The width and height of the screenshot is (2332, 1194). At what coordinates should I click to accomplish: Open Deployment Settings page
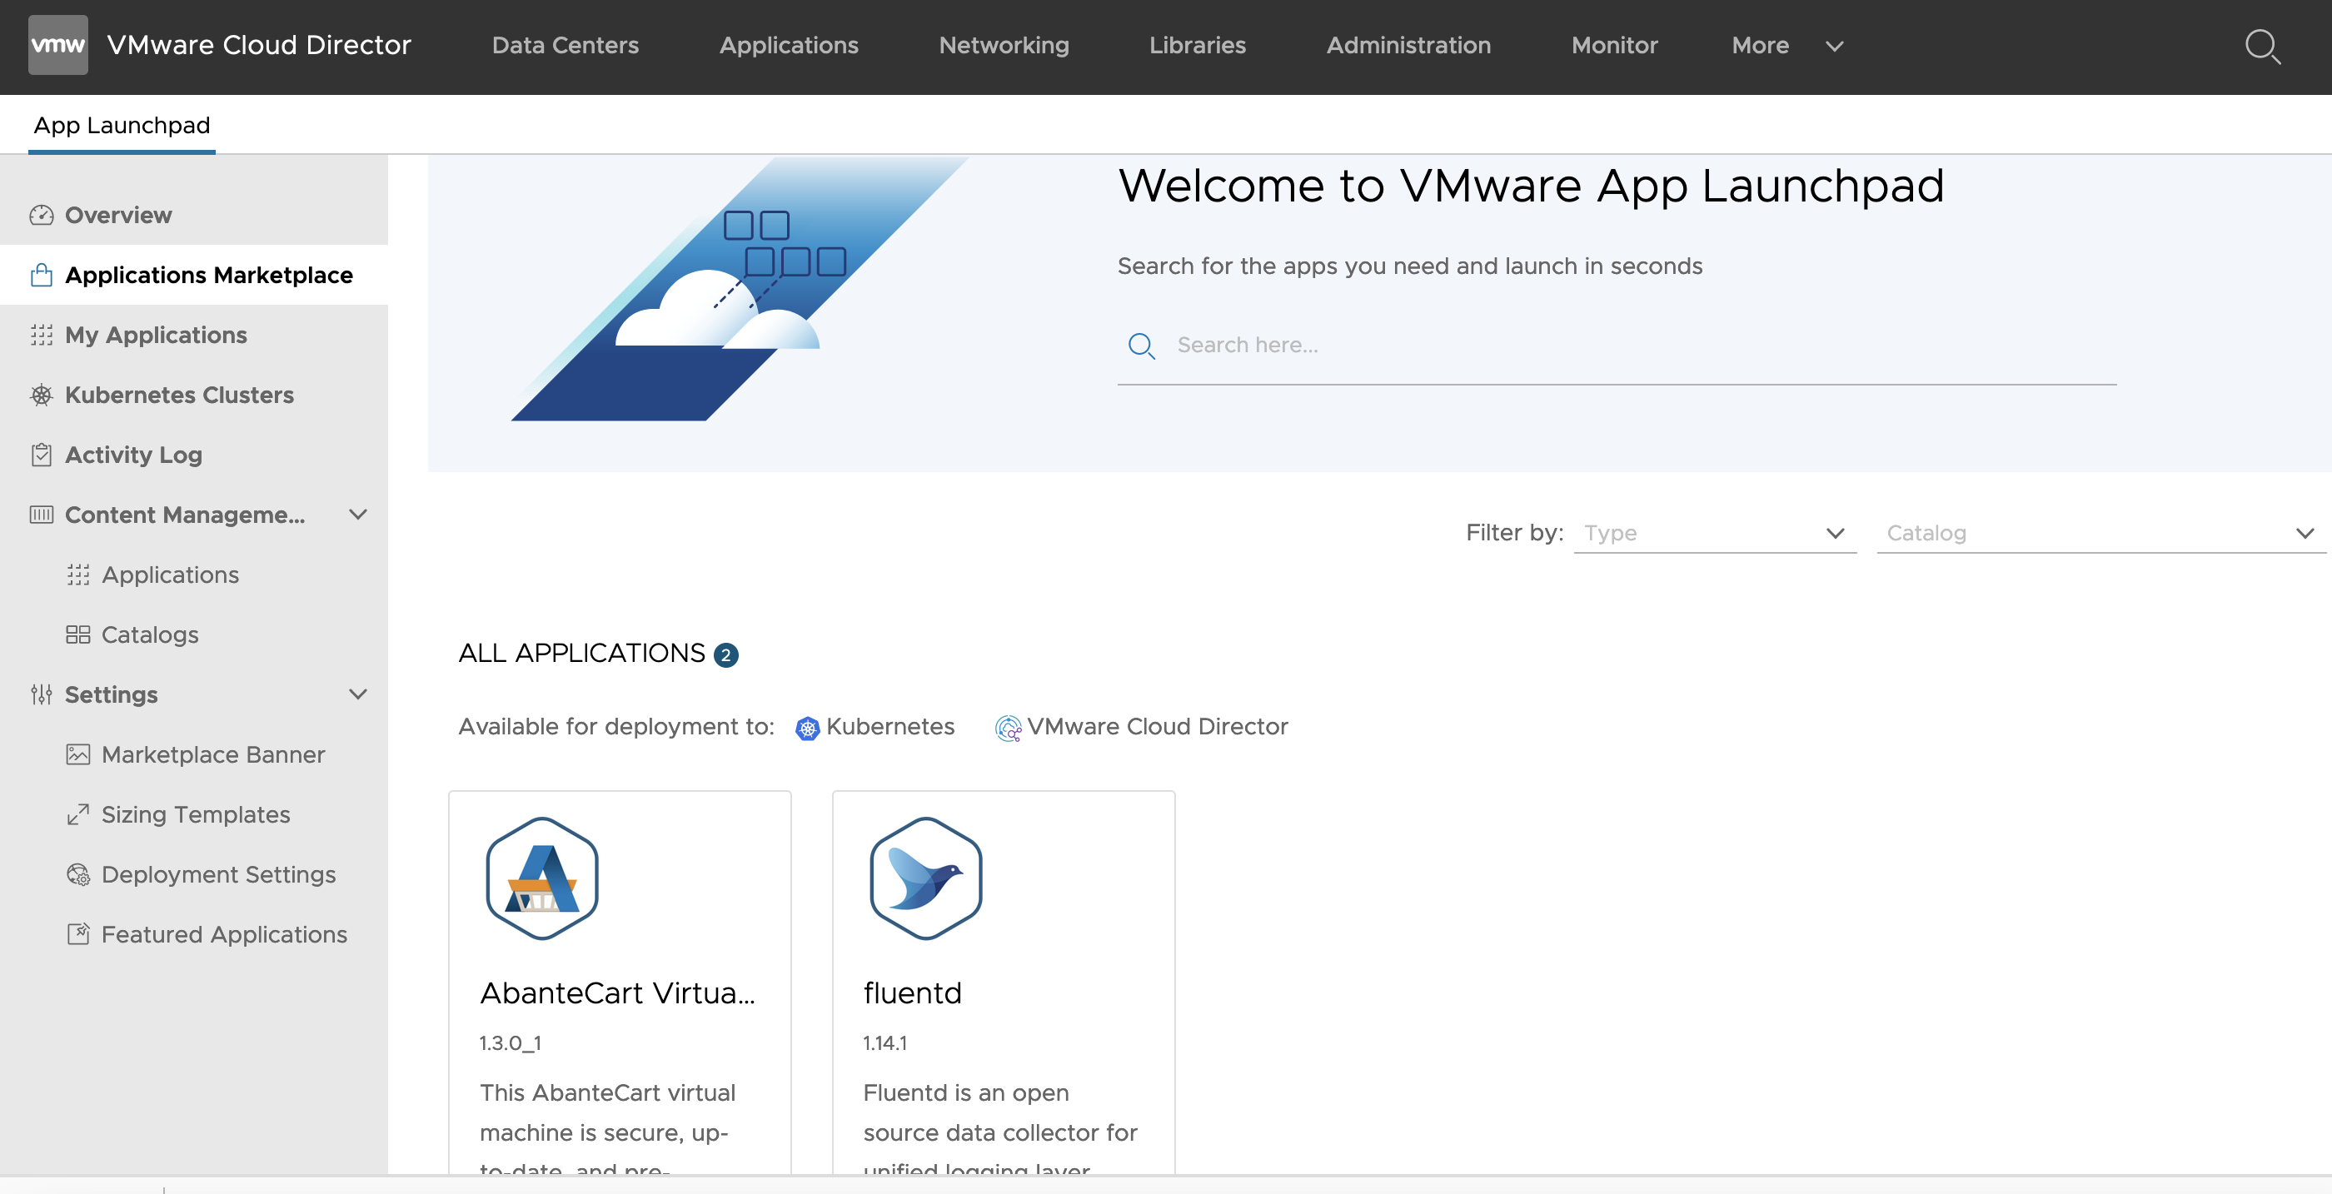click(x=218, y=874)
